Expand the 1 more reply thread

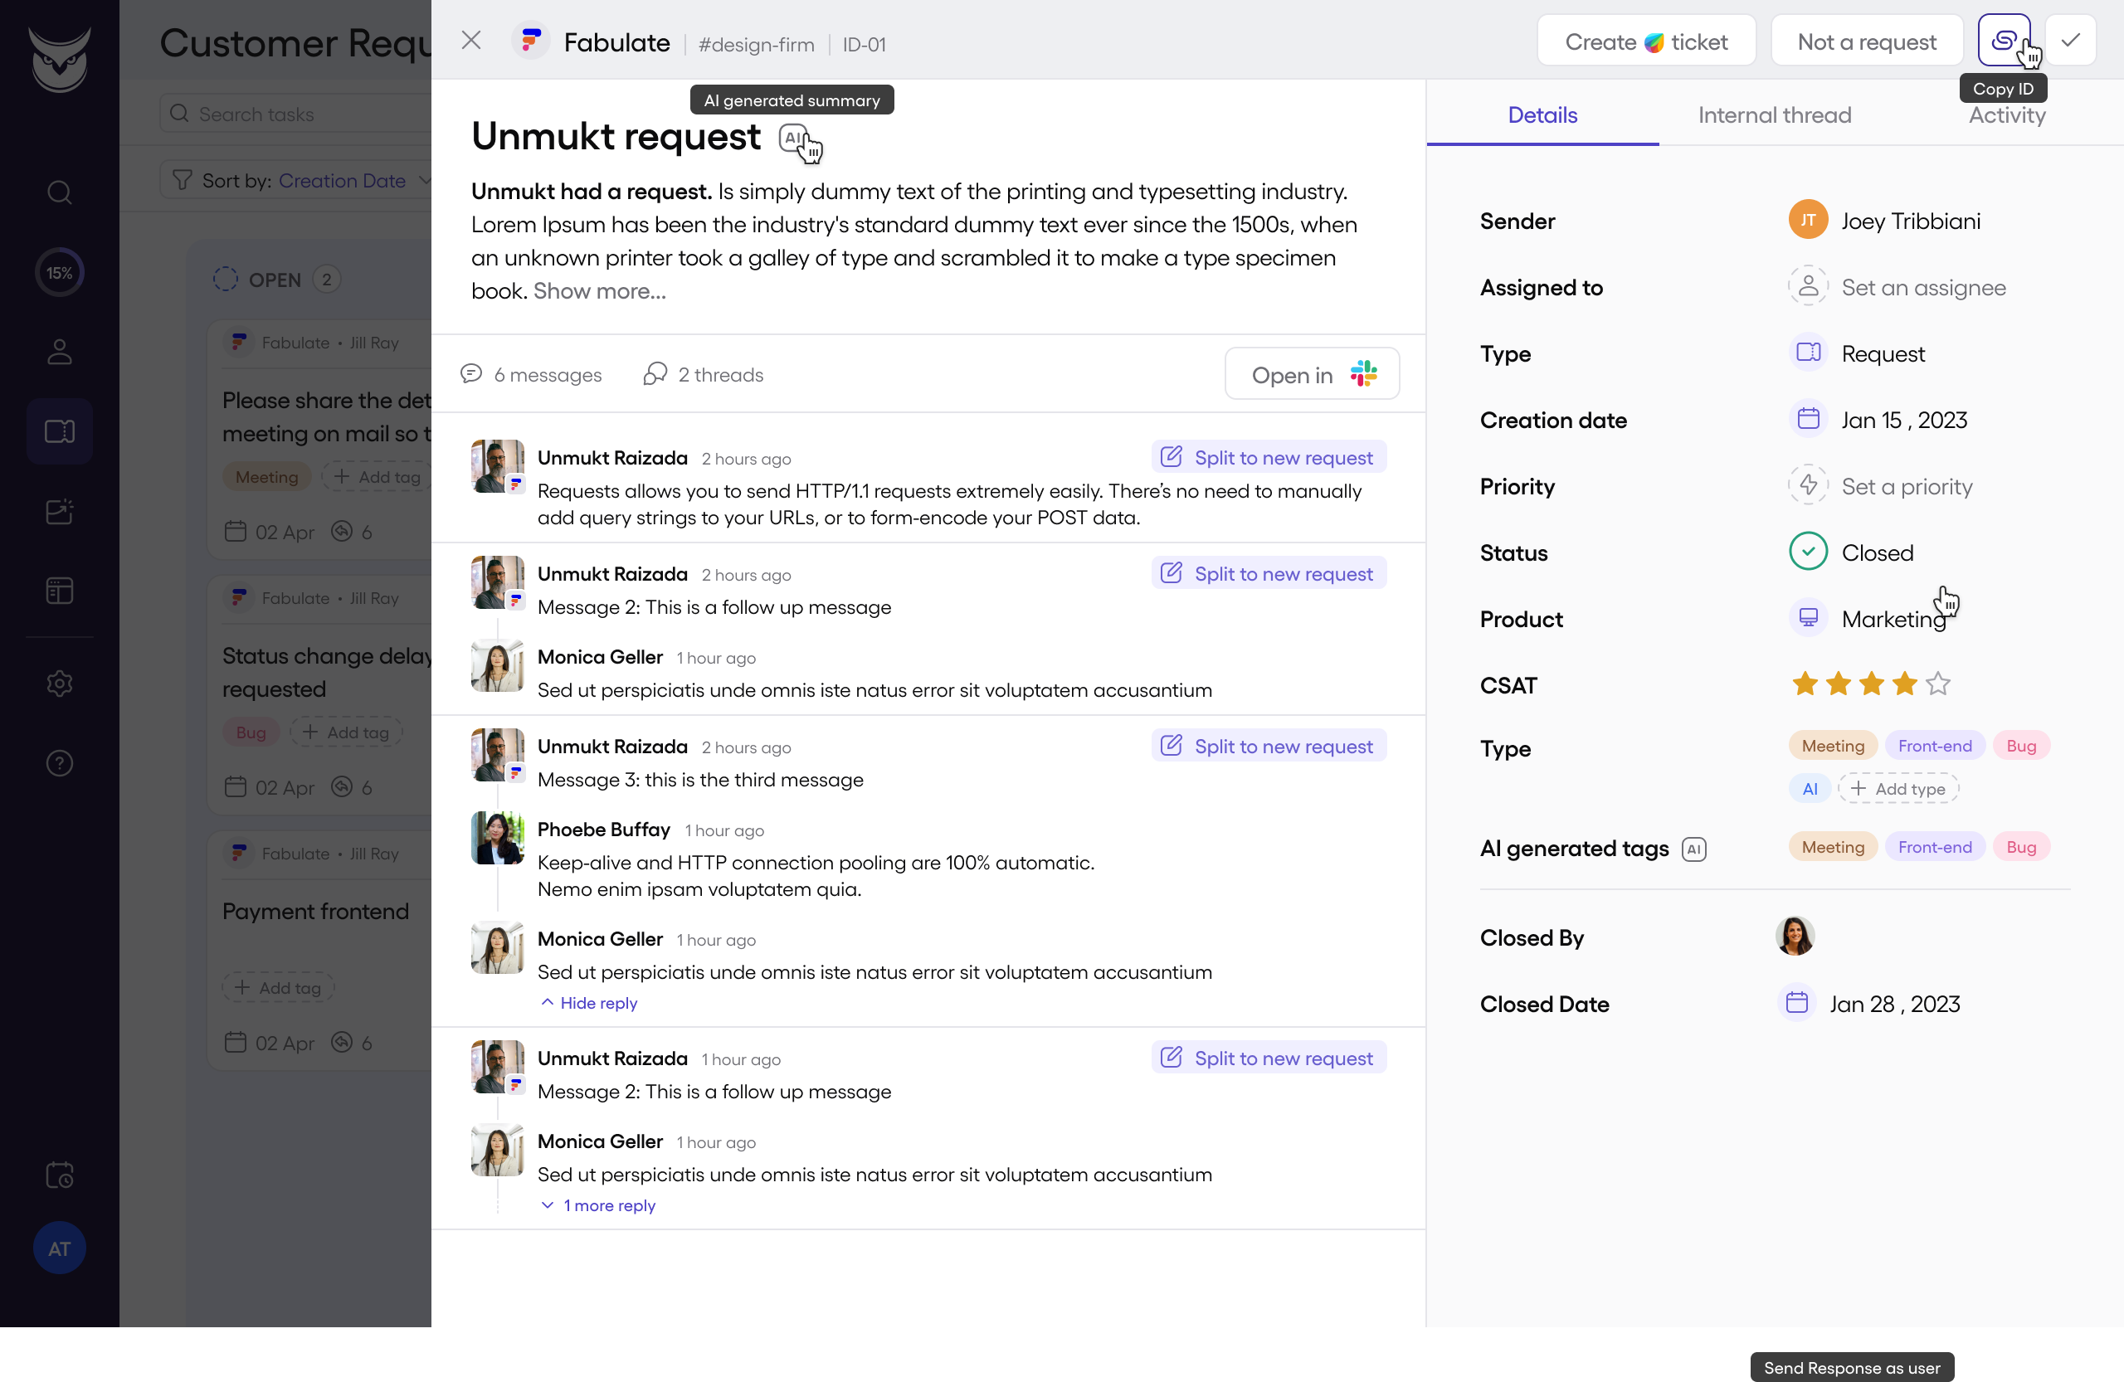[599, 1205]
